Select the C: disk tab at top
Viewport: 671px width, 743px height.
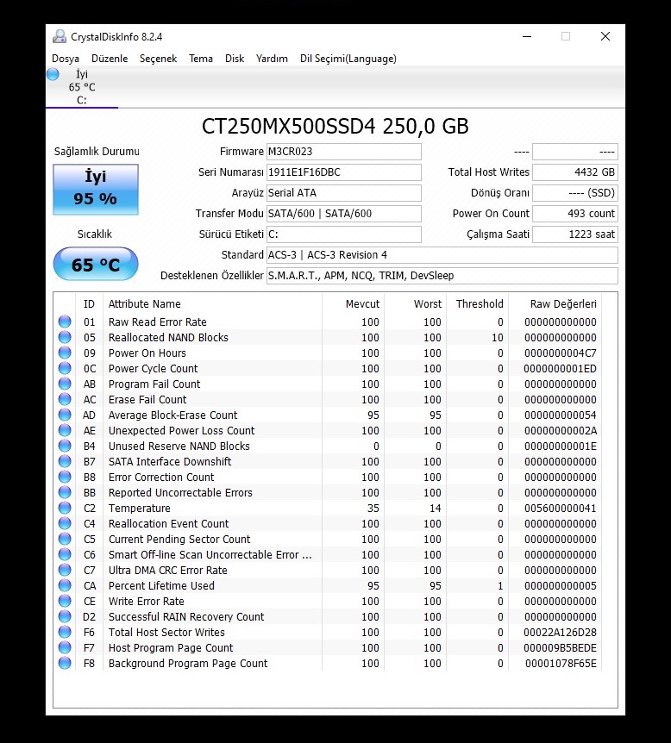pyautogui.click(x=82, y=87)
